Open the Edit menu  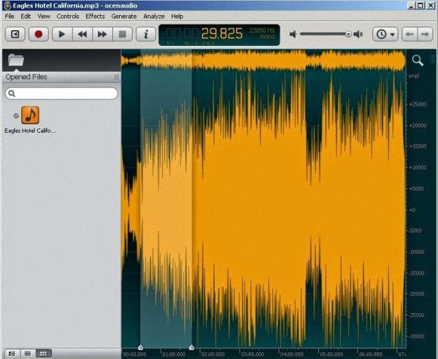(x=26, y=16)
